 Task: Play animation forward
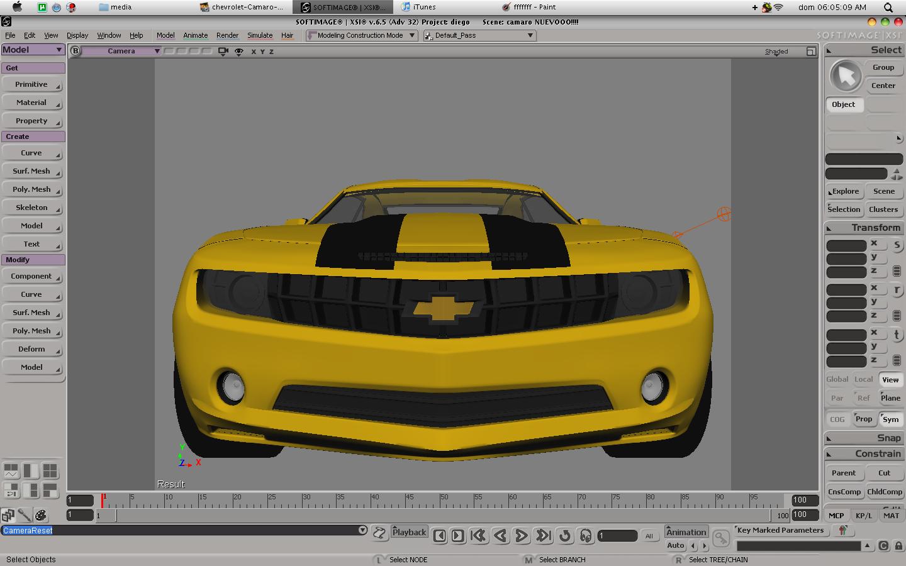point(522,535)
